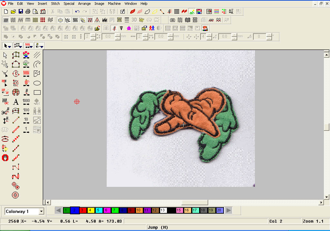Click the grid display icon in top toolbar

pos(177,12)
